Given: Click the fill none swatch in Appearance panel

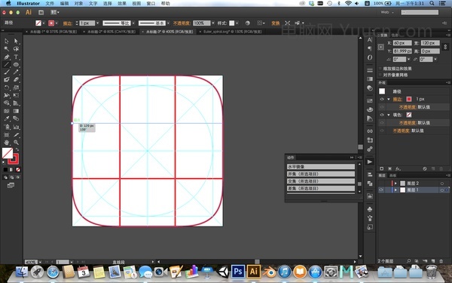Looking at the screenshot, I should point(409,115).
